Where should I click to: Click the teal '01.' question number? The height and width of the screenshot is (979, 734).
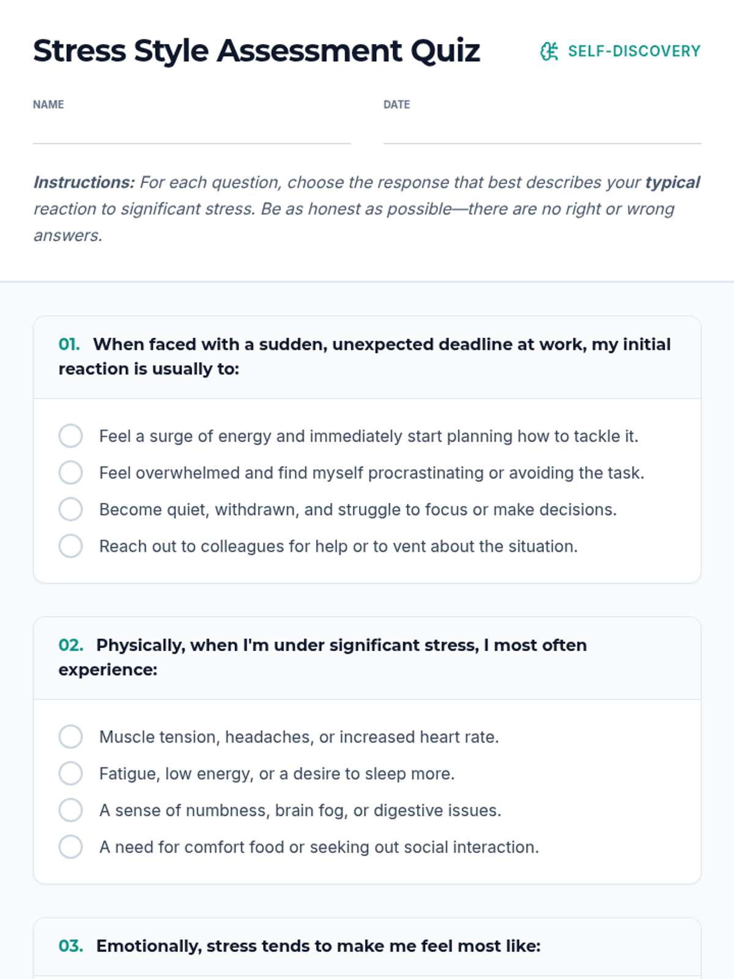coord(69,344)
